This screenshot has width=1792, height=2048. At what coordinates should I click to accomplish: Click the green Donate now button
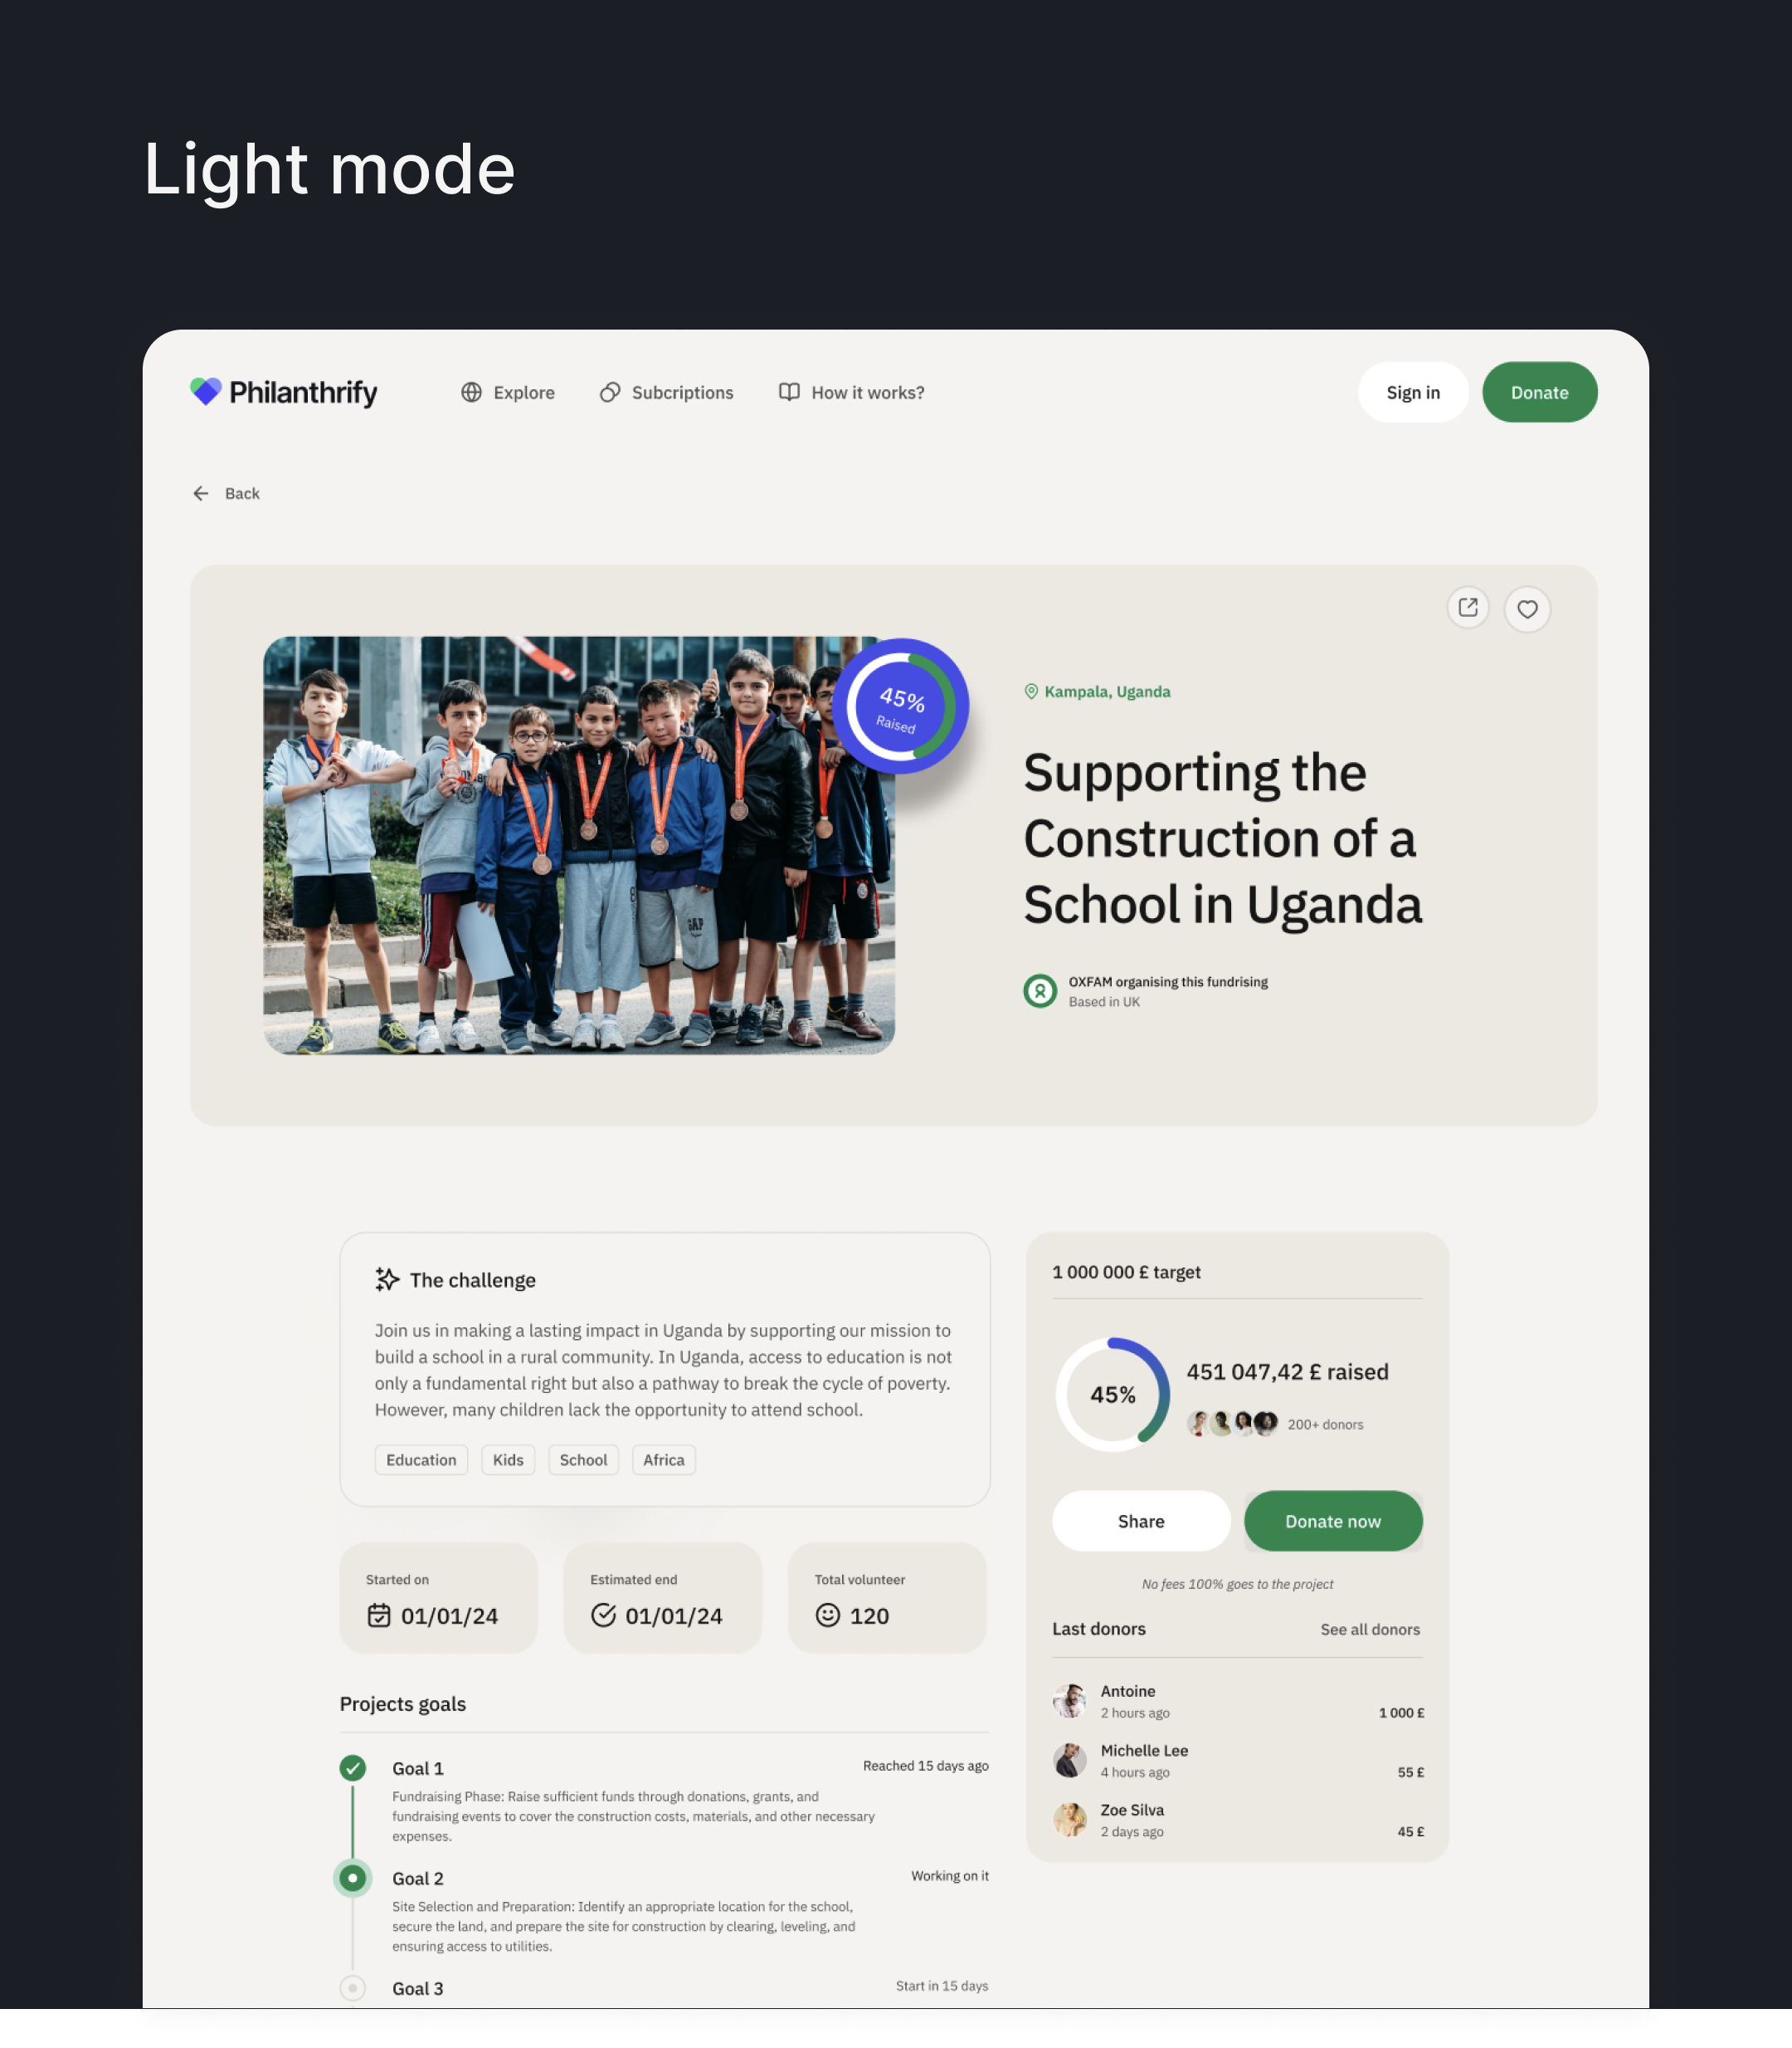tap(1332, 1521)
